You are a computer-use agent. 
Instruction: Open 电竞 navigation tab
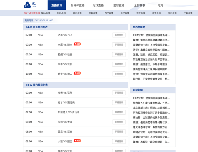(160, 5)
